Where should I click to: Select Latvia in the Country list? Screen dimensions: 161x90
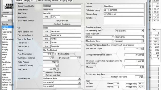point(7,64)
